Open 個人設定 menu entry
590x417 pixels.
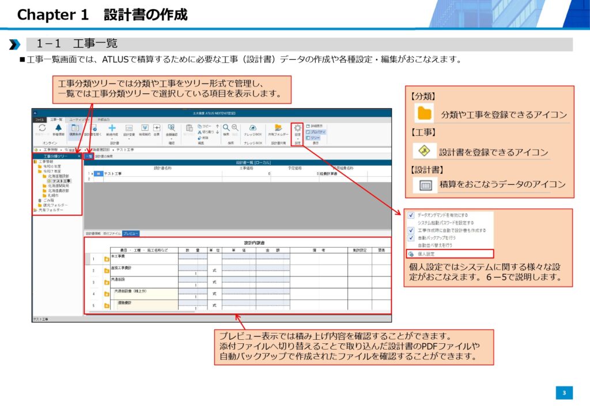(426, 253)
